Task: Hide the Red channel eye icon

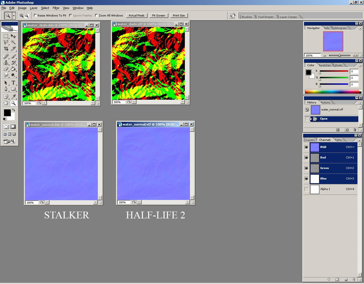Action: click(306, 158)
